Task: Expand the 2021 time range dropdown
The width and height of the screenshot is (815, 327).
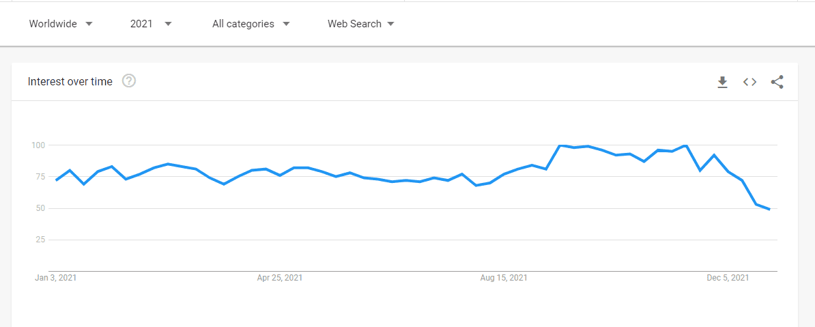Action: point(151,24)
